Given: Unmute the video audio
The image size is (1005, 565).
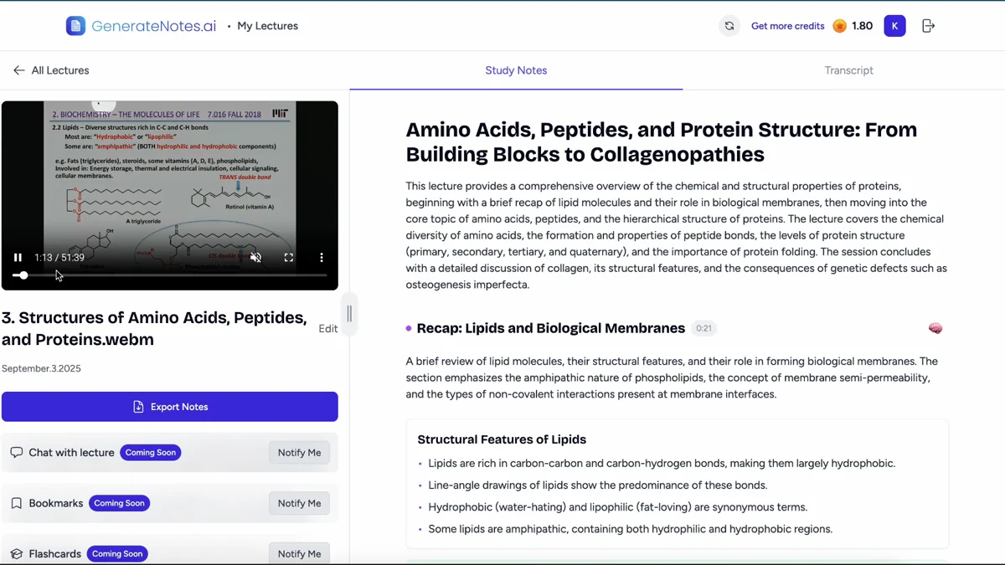Looking at the screenshot, I should pyautogui.click(x=255, y=258).
